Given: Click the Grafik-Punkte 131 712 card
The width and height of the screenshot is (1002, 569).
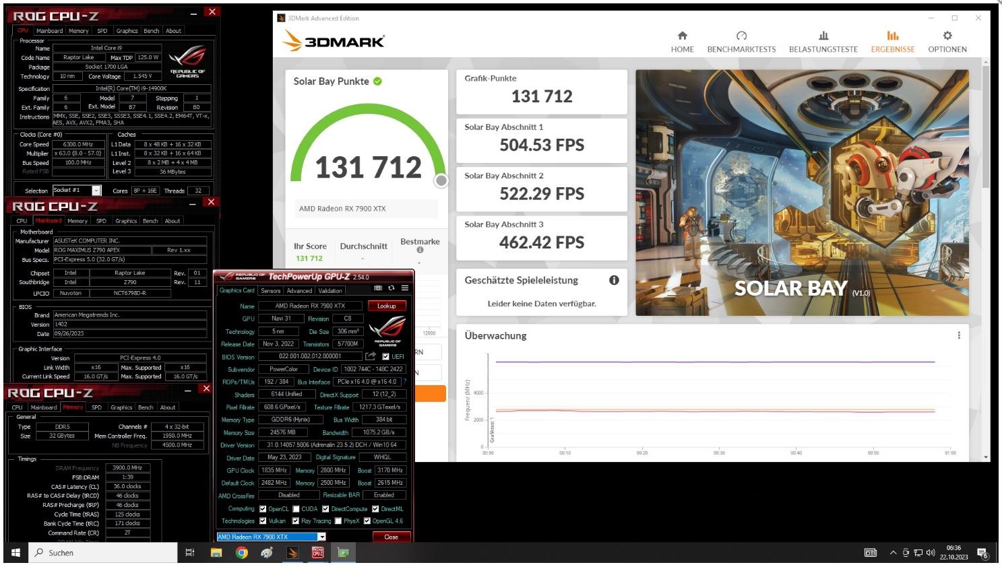Looking at the screenshot, I should pyautogui.click(x=542, y=92).
